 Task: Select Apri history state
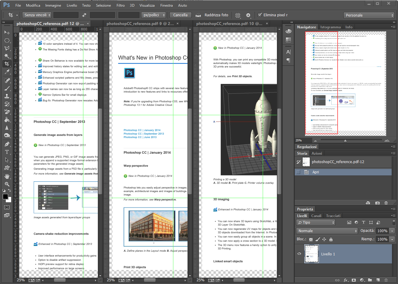343,172
